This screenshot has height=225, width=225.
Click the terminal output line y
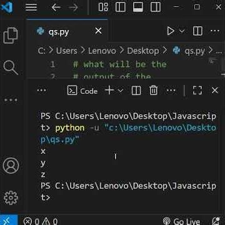click(x=43, y=163)
